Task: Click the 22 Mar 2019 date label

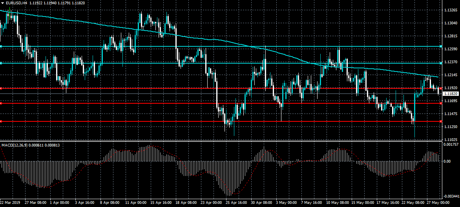Action: click(10, 203)
